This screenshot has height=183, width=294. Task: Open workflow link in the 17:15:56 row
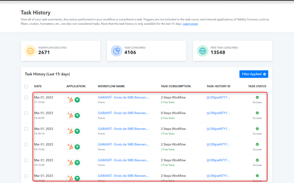[x=123, y=97]
